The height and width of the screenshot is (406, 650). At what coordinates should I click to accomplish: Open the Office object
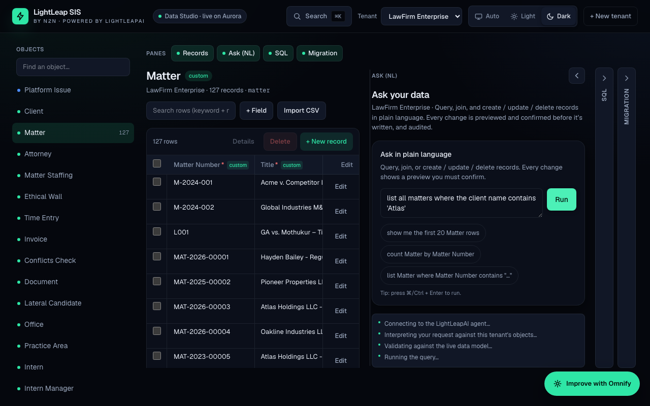pos(73,324)
